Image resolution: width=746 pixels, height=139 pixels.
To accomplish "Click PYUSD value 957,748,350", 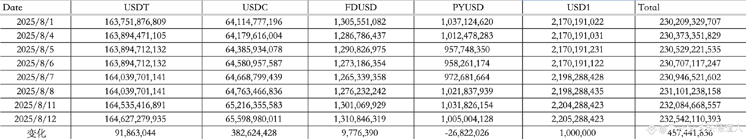I will pyautogui.click(x=468, y=49).
